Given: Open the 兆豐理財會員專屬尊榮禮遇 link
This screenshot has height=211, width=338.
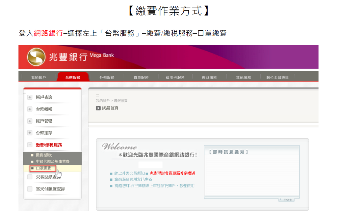Looking at the screenshot, I should click(x=173, y=173).
